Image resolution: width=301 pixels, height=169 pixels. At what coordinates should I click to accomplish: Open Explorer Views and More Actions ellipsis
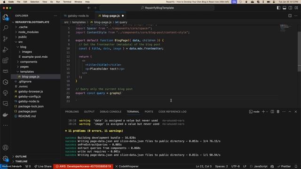[55, 15]
